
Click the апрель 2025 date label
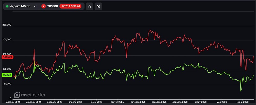click(x=76, y=102)
